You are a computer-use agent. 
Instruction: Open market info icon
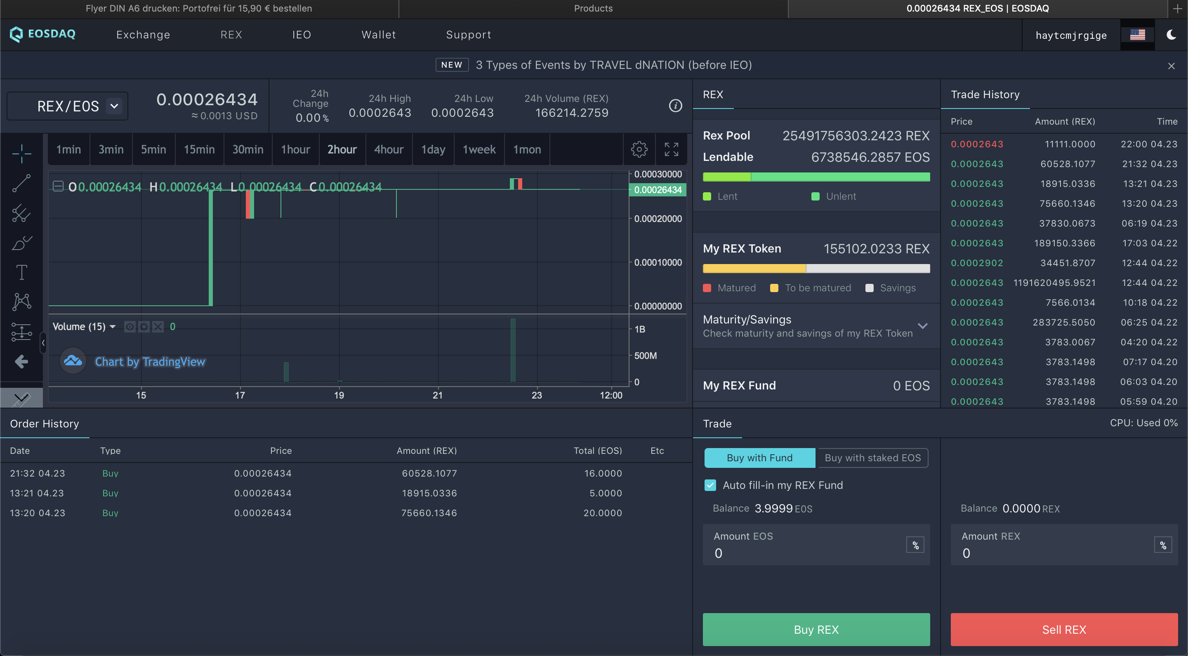coord(676,106)
